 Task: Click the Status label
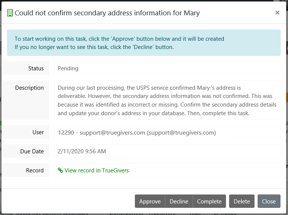click(x=36, y=68)
